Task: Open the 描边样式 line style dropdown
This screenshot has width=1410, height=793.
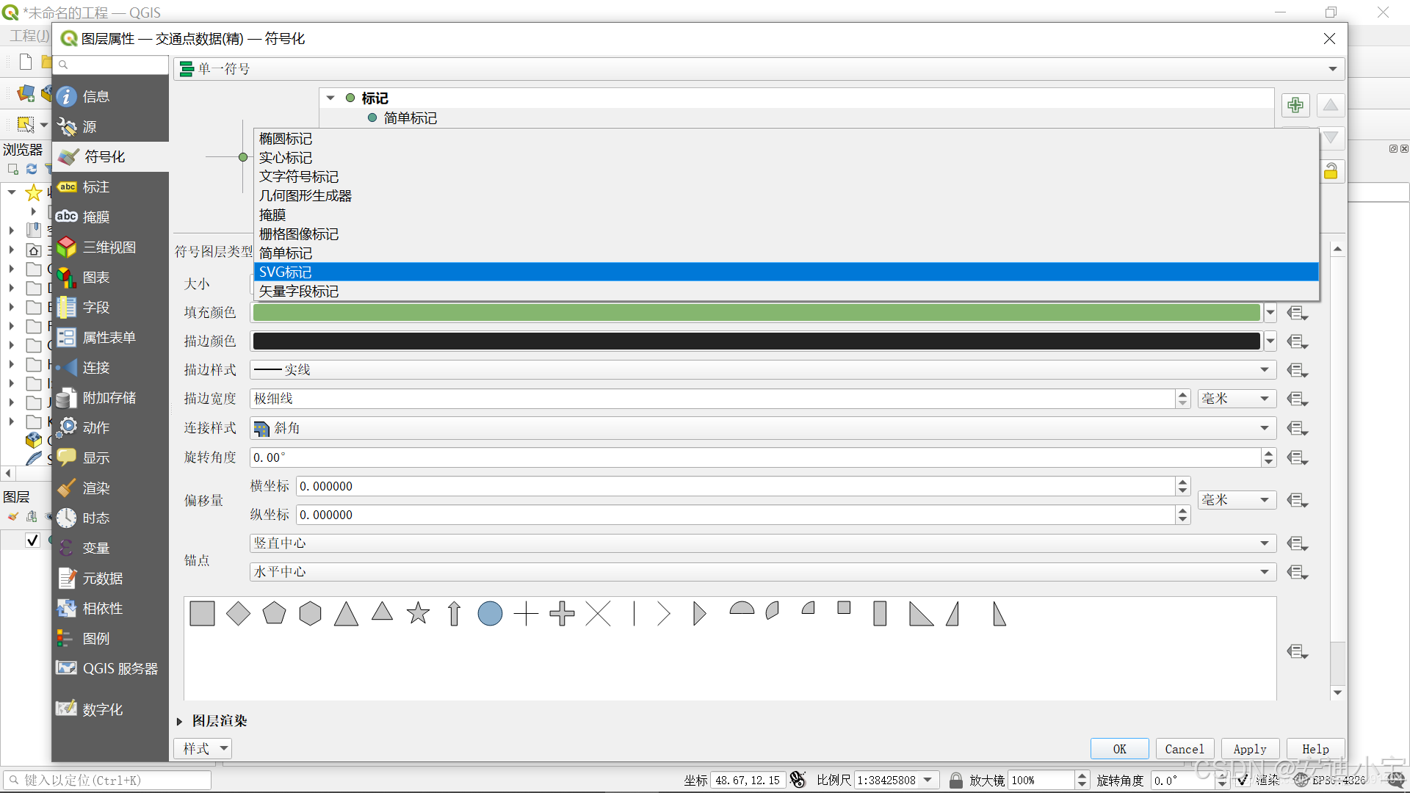Action: coord(762,370)
